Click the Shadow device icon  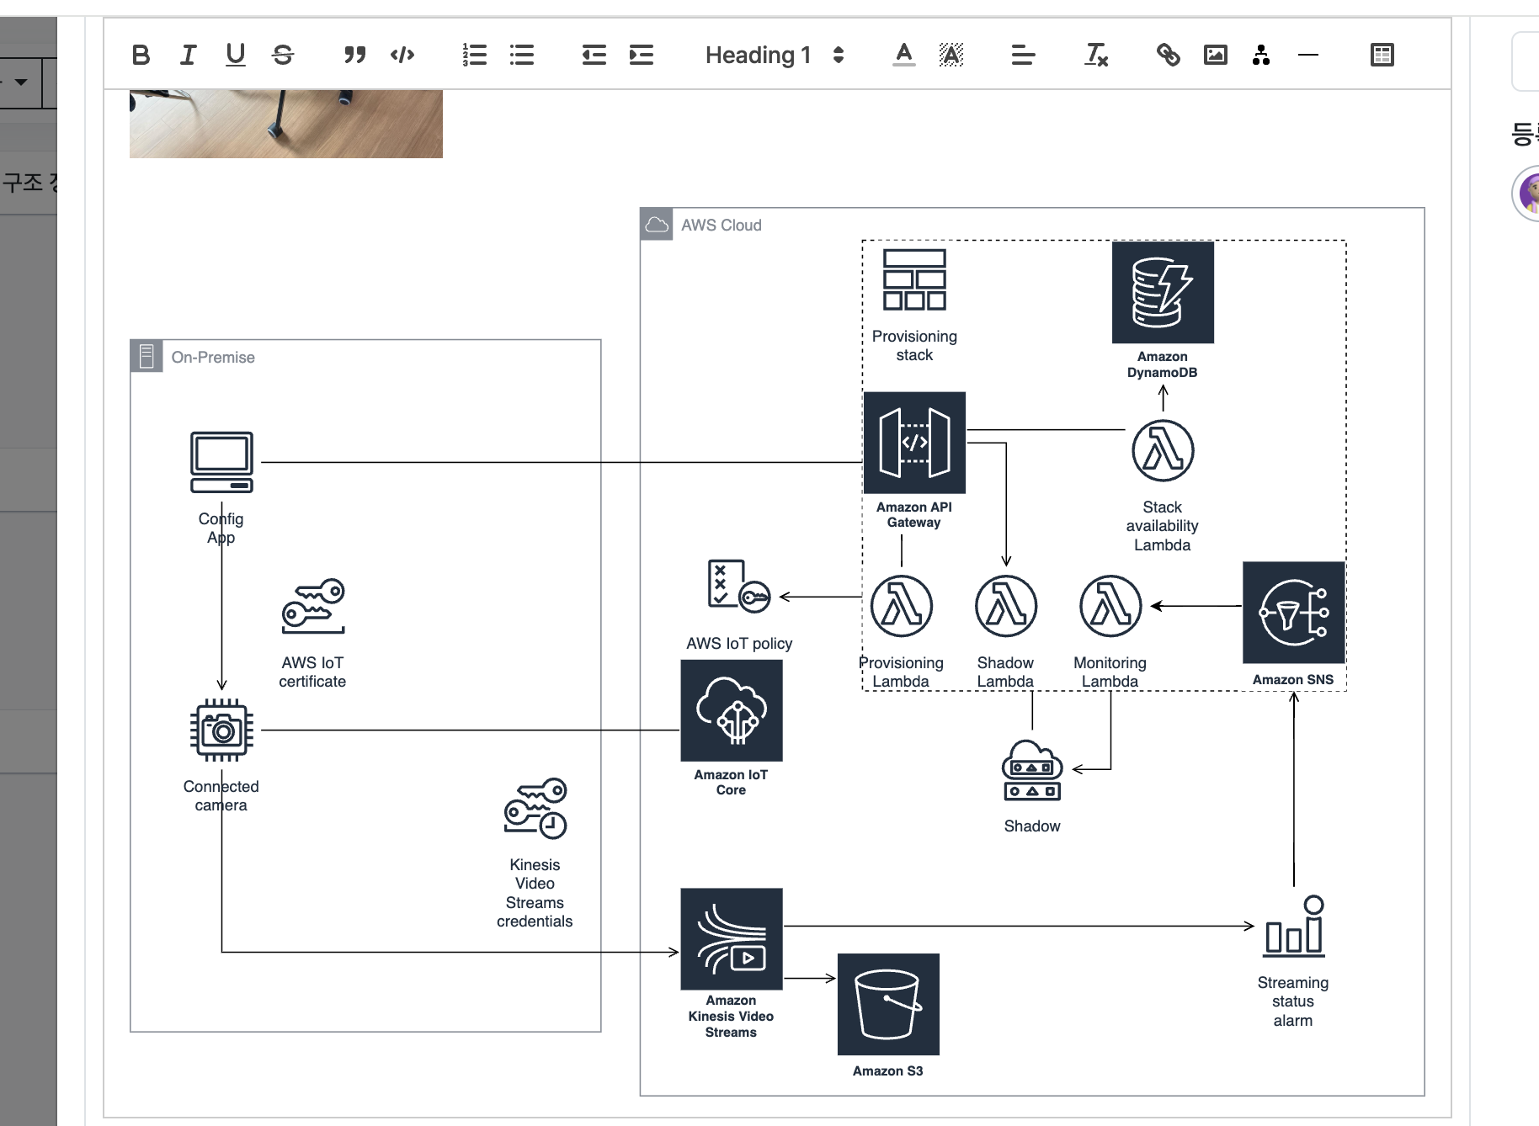tap(1032, 770)
